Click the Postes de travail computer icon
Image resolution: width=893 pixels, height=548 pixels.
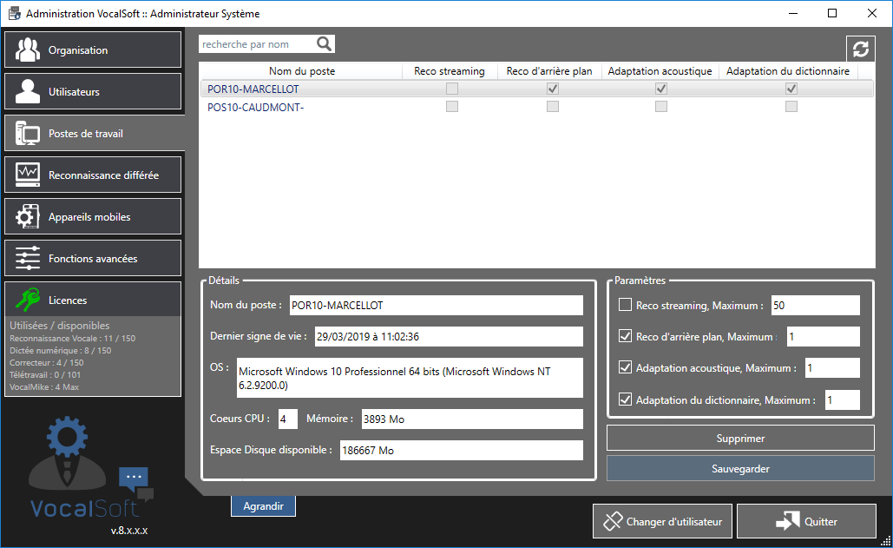click(x=28, y=133)
